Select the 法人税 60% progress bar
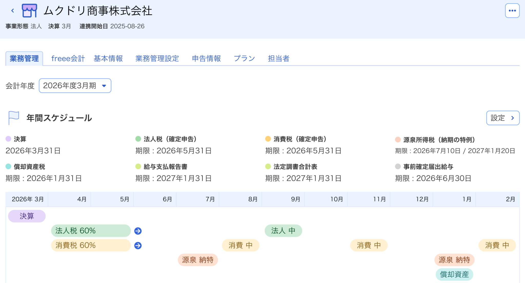 click(91, 231)
